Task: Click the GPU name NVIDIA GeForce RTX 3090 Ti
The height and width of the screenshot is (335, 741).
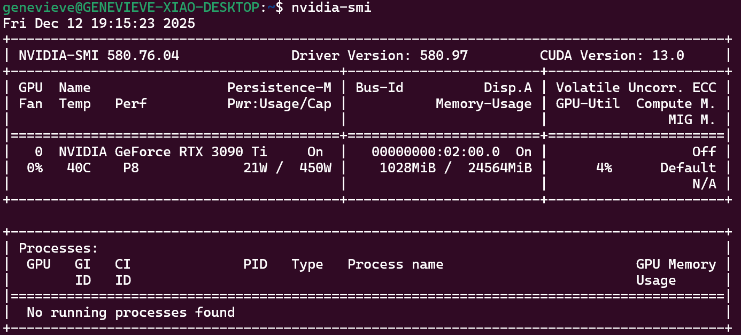Action: click(x=163, y=152)
